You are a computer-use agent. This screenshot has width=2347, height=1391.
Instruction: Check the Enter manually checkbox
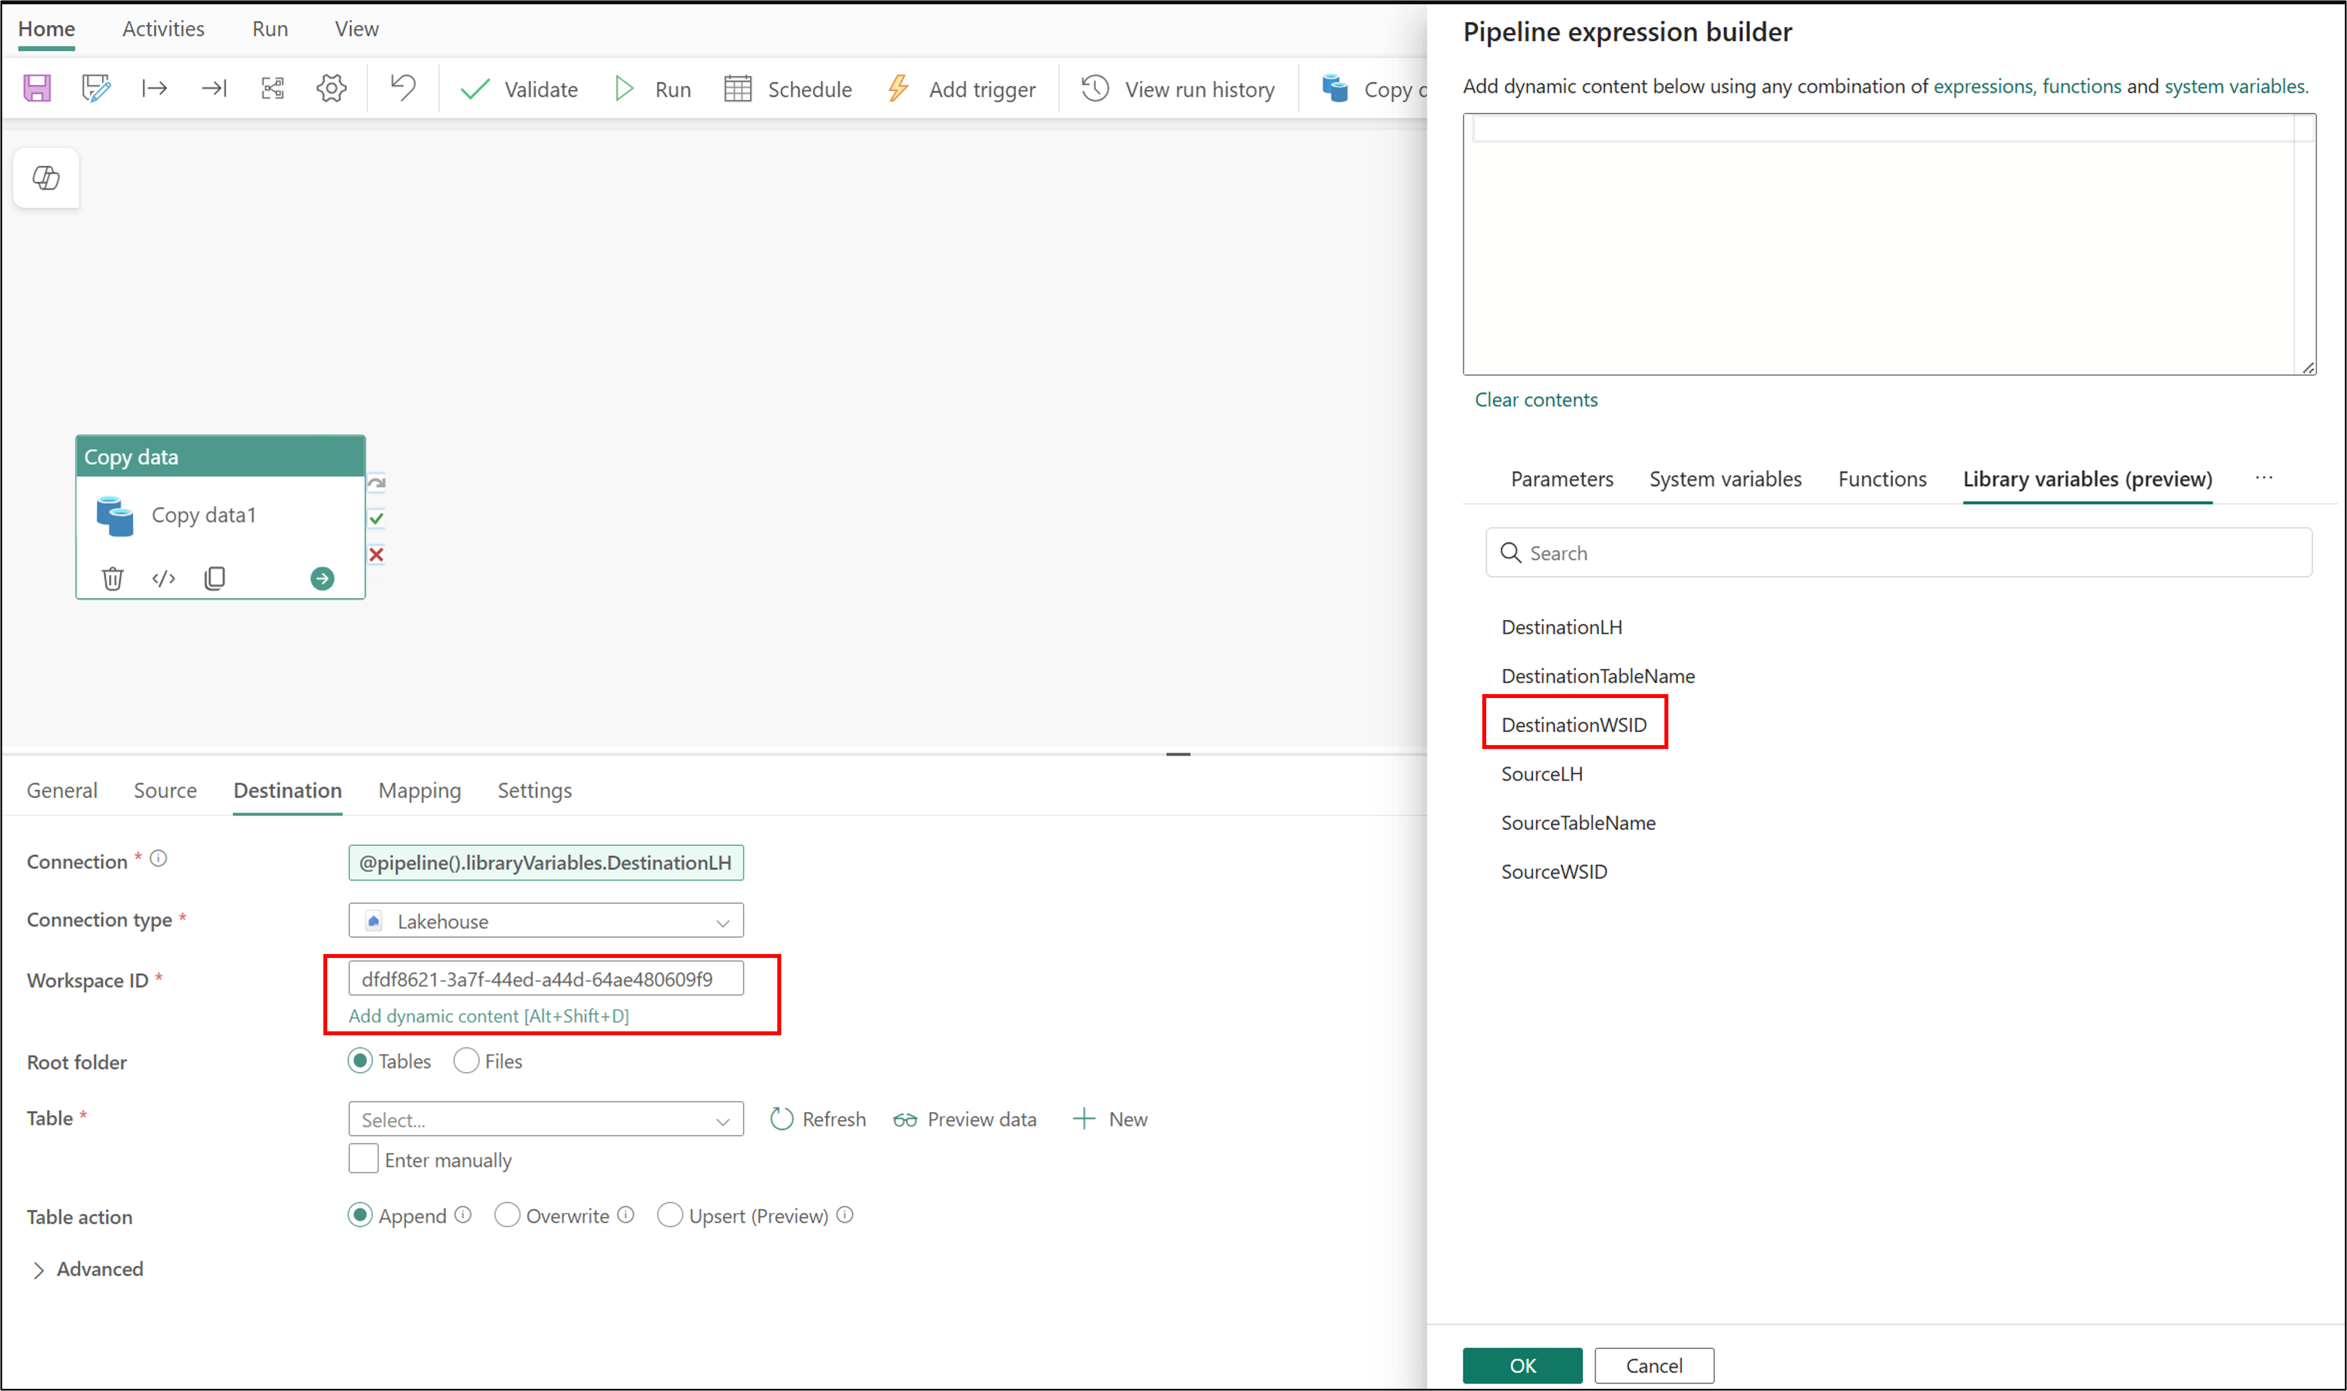363,1160
